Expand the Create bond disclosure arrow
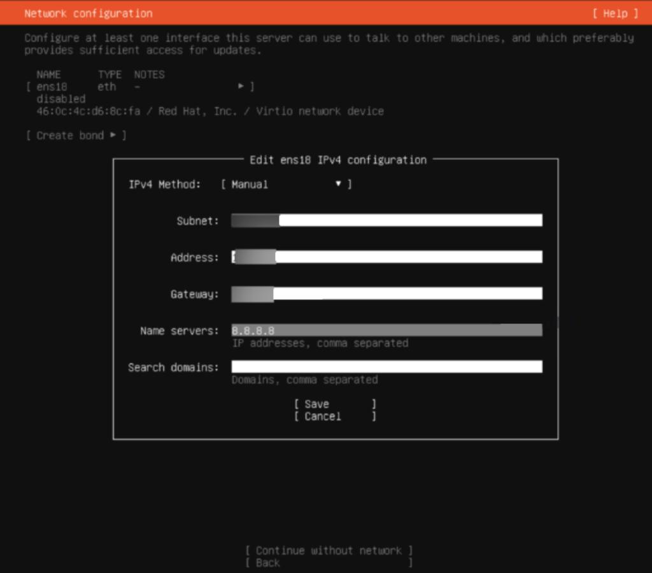 point(113,135)
